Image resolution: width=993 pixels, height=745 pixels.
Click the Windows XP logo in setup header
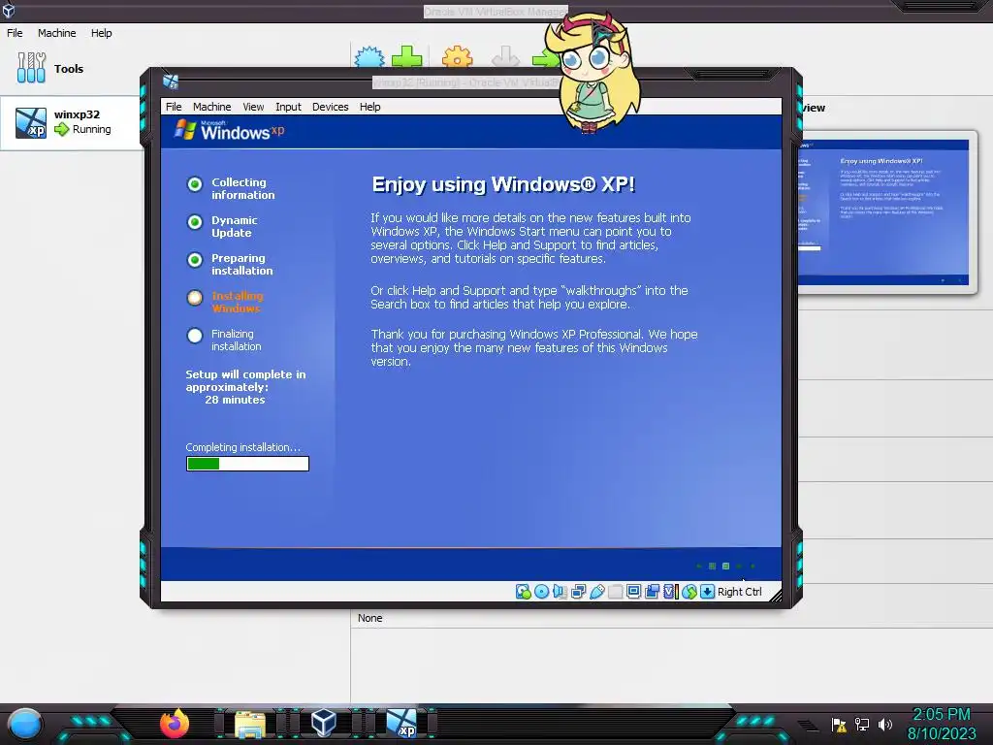(x=229, y=130)
